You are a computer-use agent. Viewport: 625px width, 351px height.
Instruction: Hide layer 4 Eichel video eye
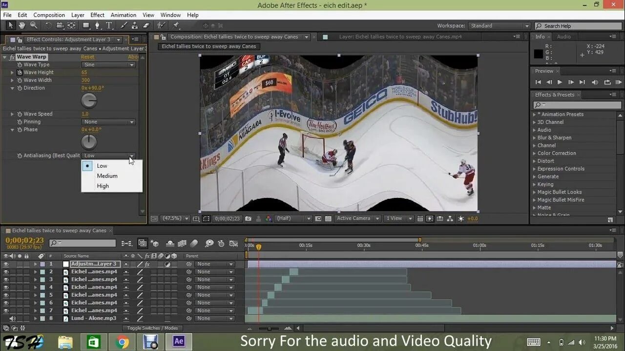(6, 287)
